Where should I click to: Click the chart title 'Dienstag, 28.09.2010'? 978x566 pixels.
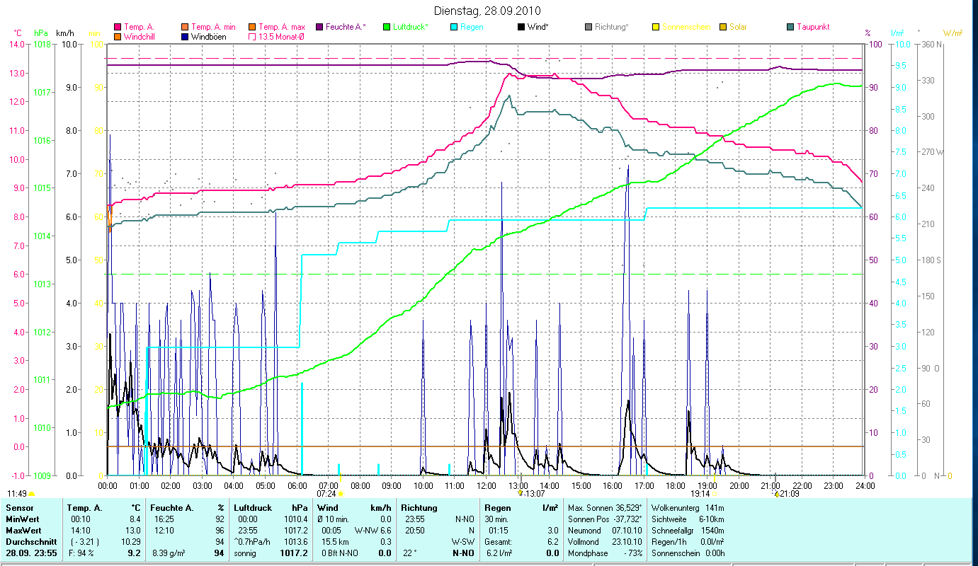click(489, 11)
